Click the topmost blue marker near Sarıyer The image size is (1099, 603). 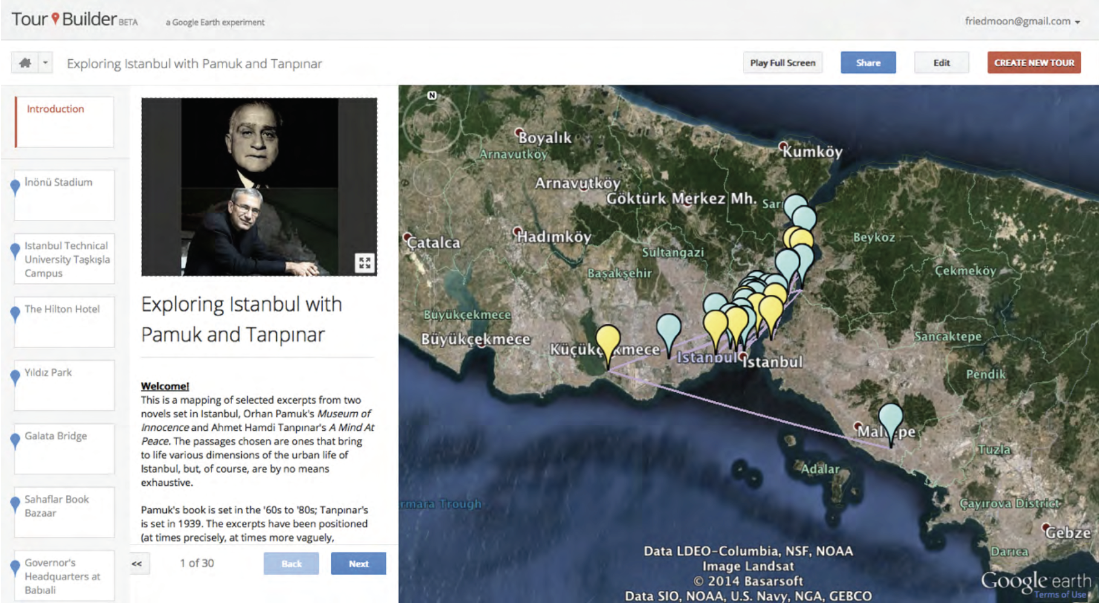pyautogui.click(x=795, y=205)
